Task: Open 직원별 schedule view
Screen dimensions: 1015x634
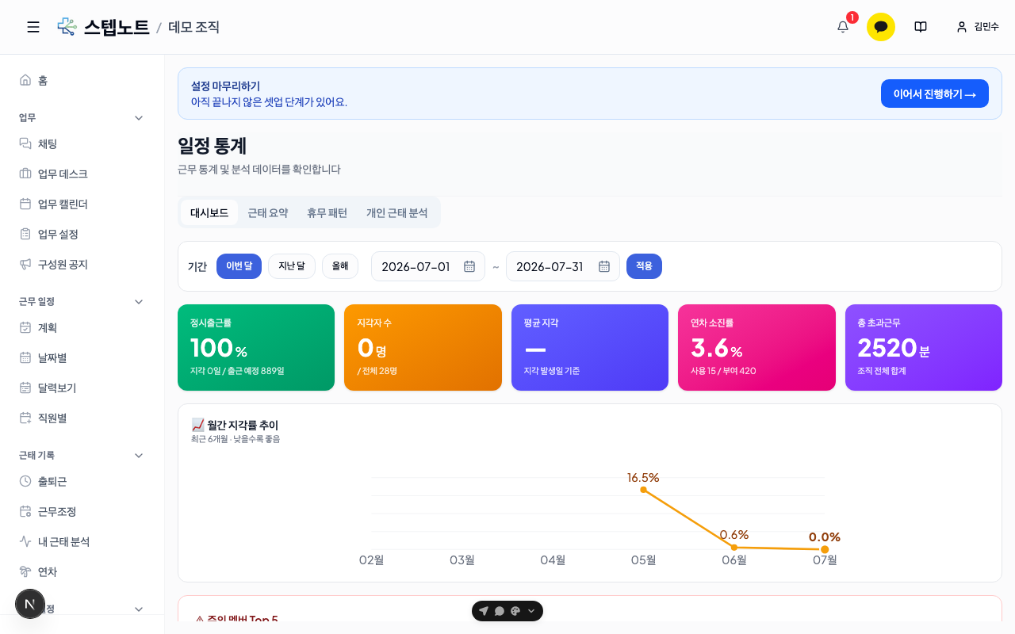Action: [x=82, y=418]
